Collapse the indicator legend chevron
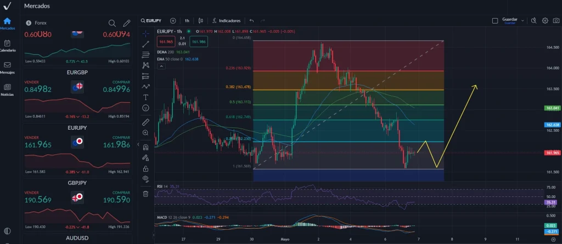Screen dimensions: 562x244 click(x=161, y=66)
